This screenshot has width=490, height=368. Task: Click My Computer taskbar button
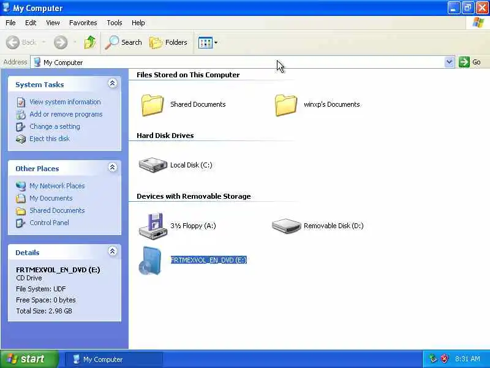[114, 359]
